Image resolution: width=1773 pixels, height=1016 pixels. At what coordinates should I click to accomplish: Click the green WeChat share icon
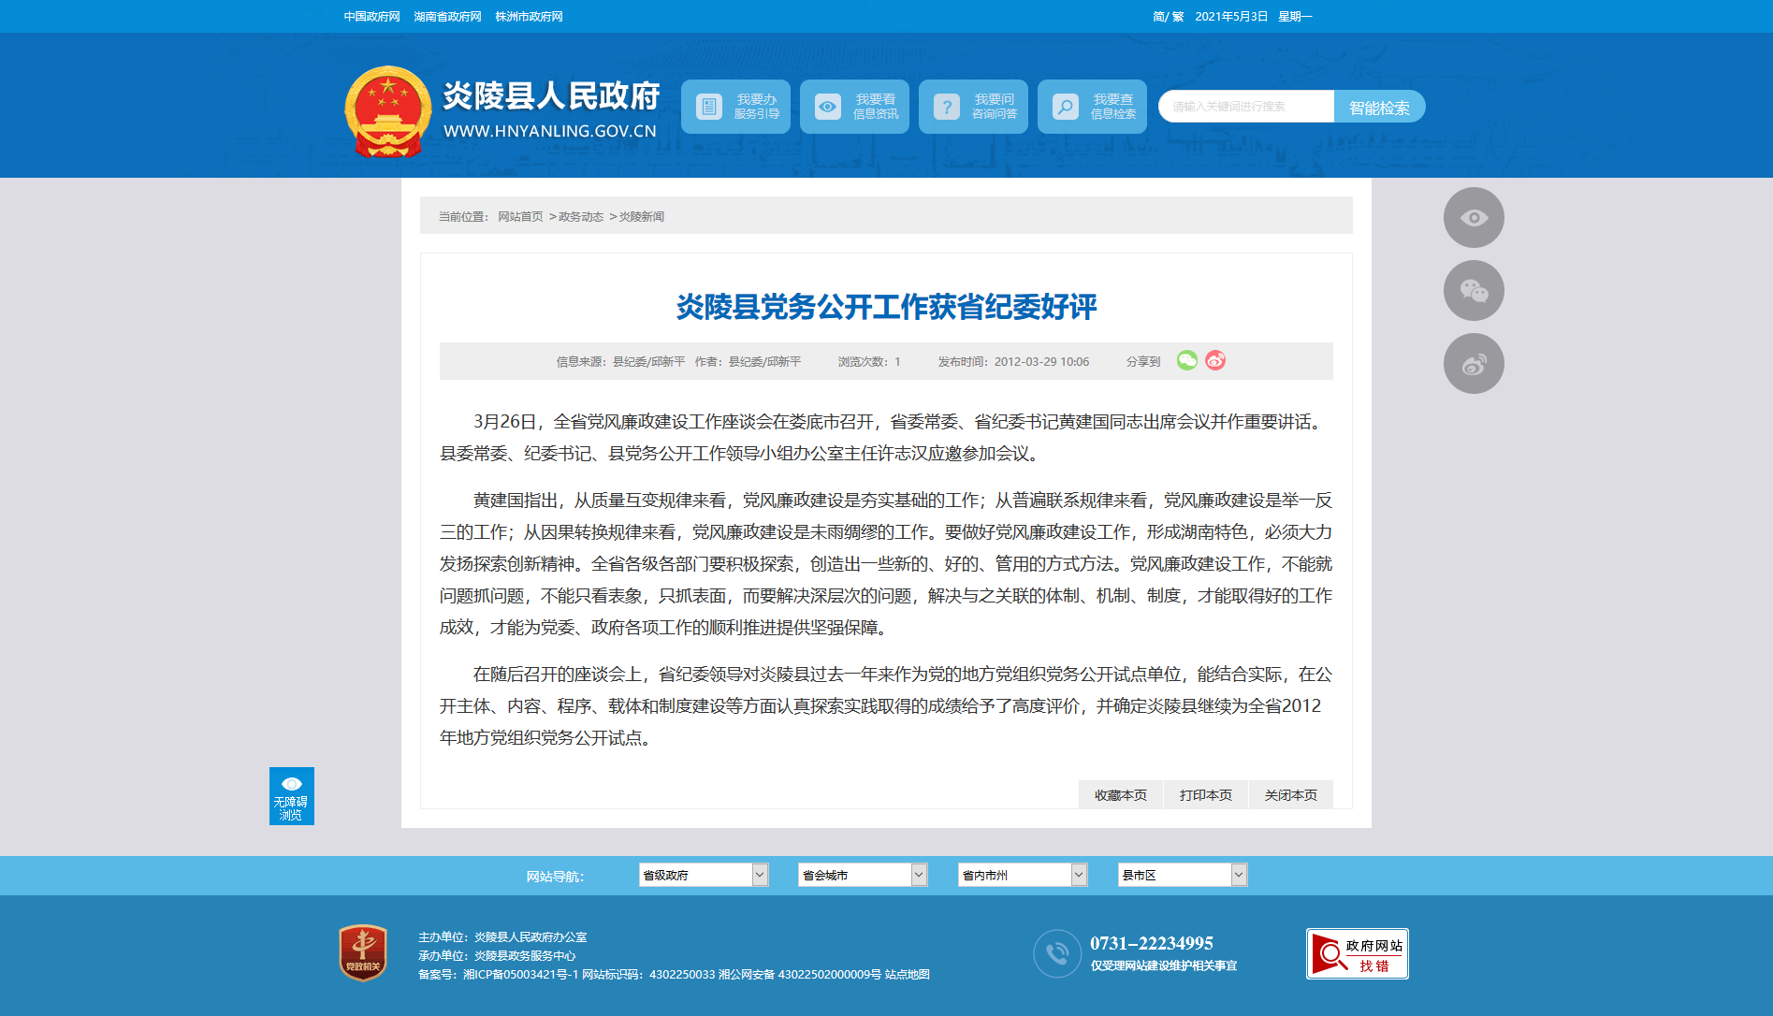point(1186,360)
